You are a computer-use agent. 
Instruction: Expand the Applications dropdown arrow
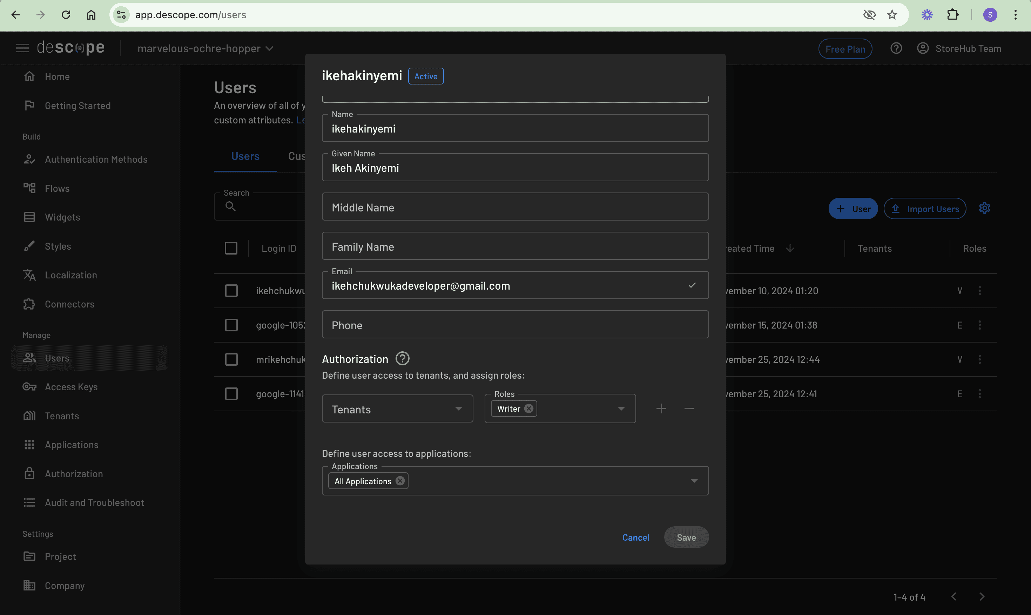click(x=694, y=481)
